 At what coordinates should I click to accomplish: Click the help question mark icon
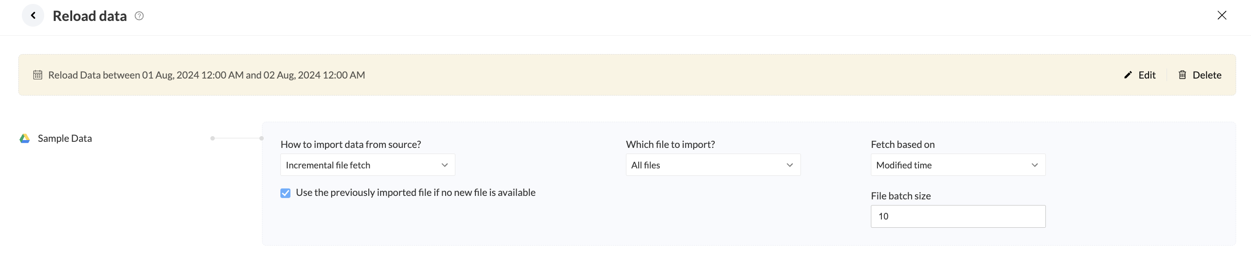point(140,16)
